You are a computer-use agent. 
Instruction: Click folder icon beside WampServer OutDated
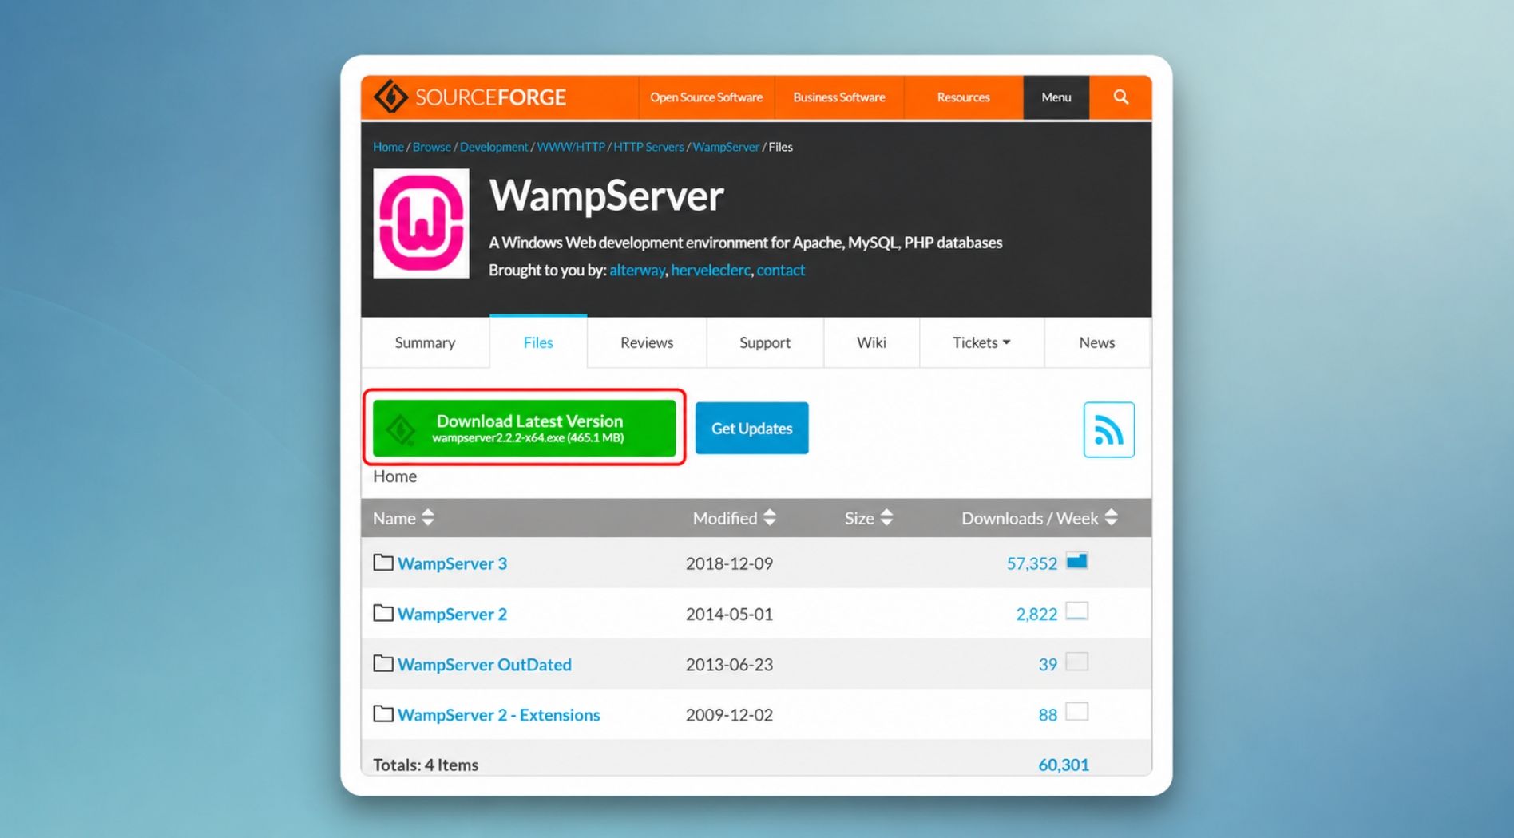tap(383, 663)
